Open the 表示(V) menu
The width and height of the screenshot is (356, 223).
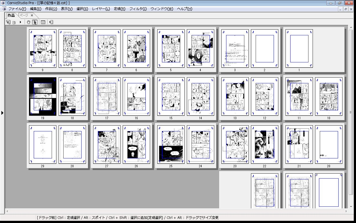[x=67, y=9]
